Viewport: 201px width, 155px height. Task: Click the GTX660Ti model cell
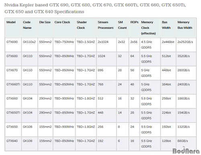tap(13, 84)
